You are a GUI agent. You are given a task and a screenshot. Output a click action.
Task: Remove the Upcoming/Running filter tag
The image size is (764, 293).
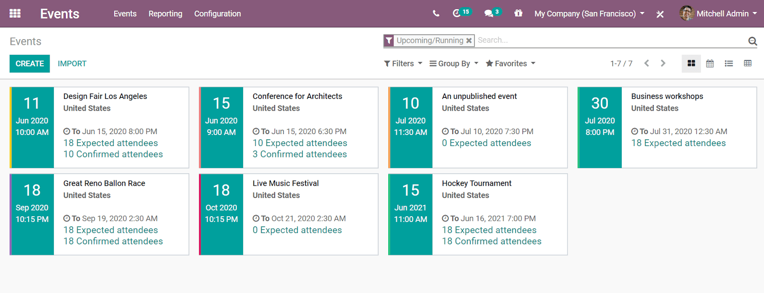coord(469,41)
